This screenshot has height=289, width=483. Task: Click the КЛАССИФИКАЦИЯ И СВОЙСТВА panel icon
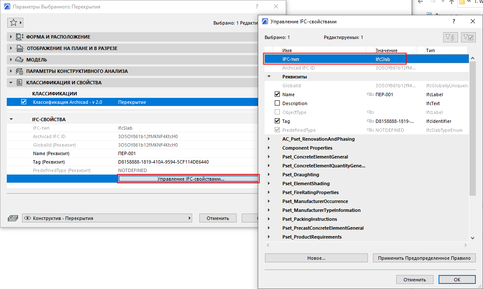(x=19, y=82)
